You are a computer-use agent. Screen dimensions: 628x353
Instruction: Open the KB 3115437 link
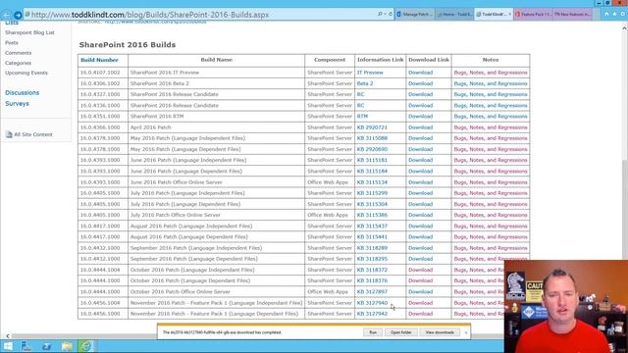point(372,227)
